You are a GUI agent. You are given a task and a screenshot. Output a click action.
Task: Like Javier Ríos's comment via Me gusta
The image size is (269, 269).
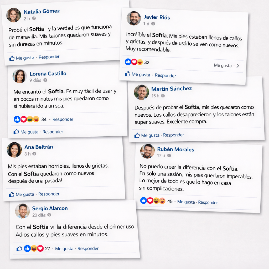tap(141, 75)
